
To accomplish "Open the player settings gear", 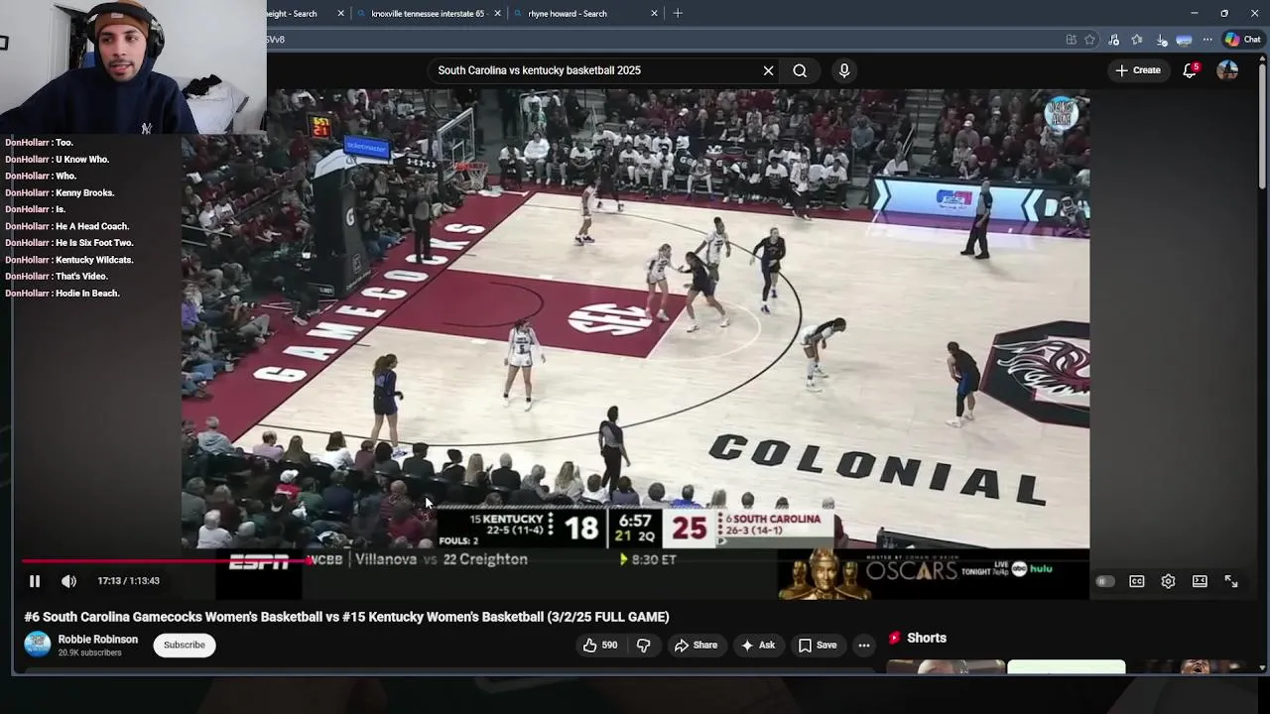I will point(1168,581).
